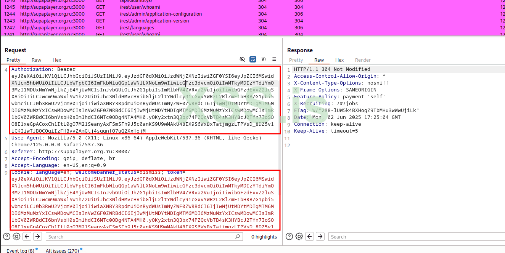Screen dimensions: 505x253
Task: Open search settings gear under Response panel
Action: point(299,237)
